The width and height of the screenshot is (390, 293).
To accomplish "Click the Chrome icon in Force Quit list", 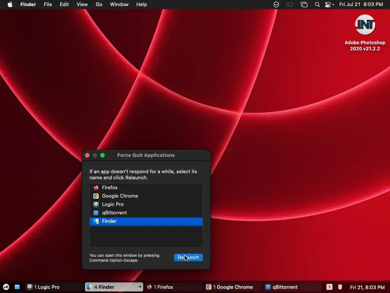I will click(x=96, y=196).
